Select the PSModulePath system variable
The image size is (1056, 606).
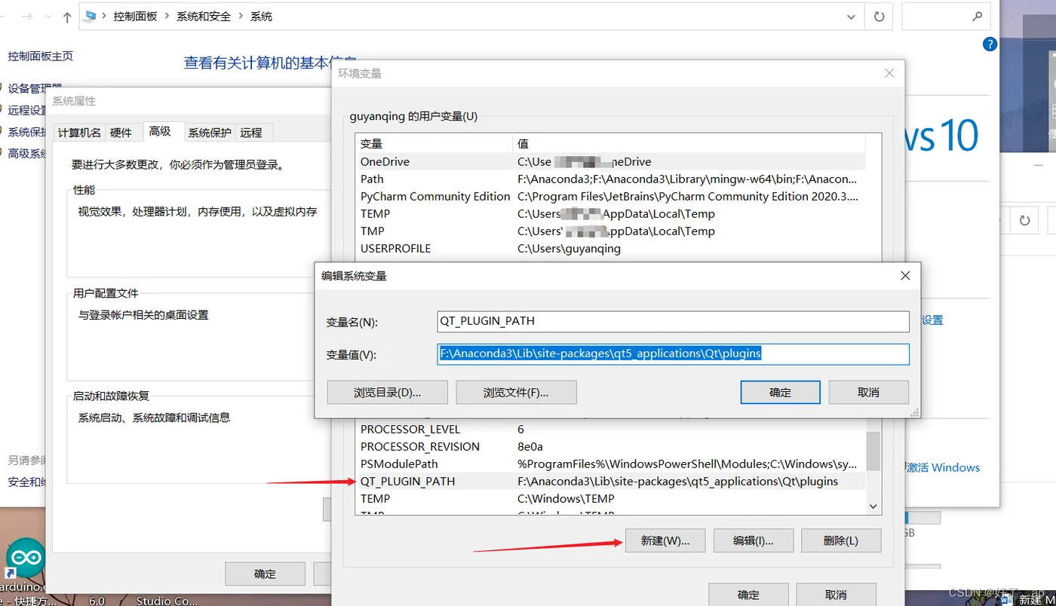pyautogui.click(x=611, y=464)
